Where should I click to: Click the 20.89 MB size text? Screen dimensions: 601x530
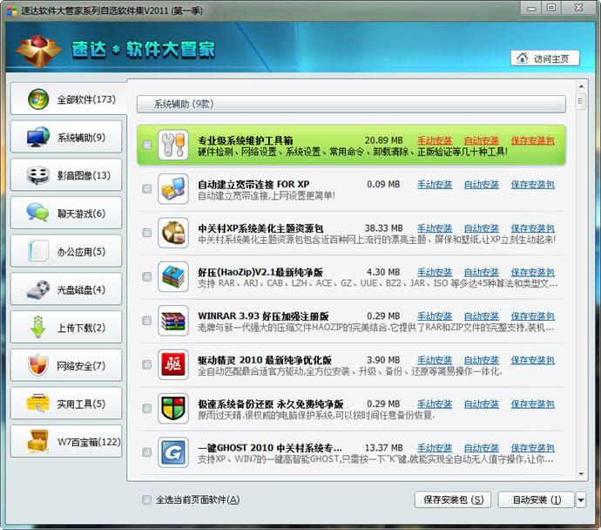(x=383, y=140)
